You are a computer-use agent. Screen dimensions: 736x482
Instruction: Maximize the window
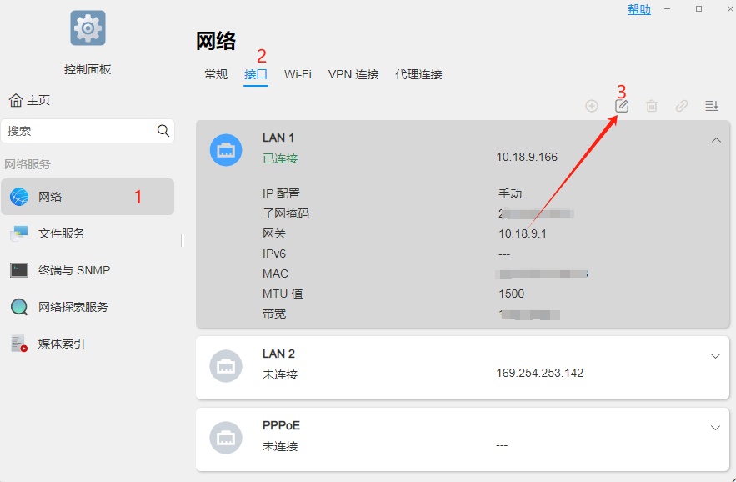(x=698, y=9)
